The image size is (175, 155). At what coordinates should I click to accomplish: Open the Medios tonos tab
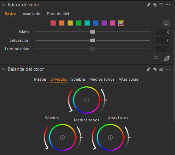(102, 79)
